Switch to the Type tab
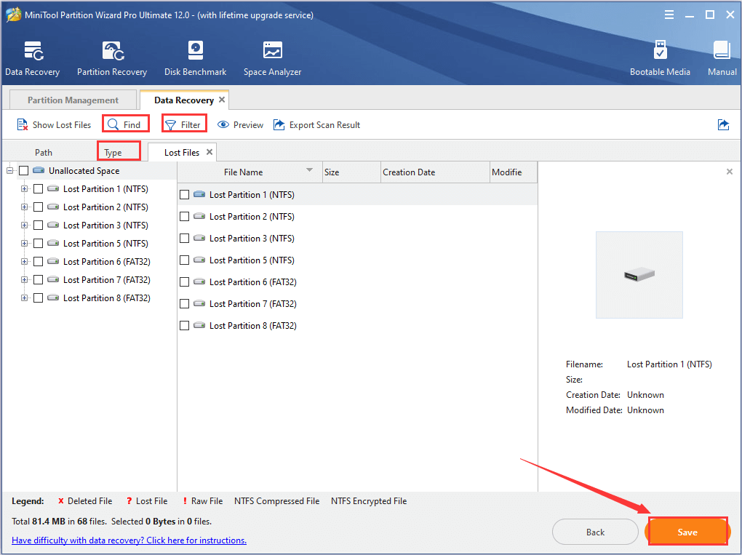 click(113, 152)
